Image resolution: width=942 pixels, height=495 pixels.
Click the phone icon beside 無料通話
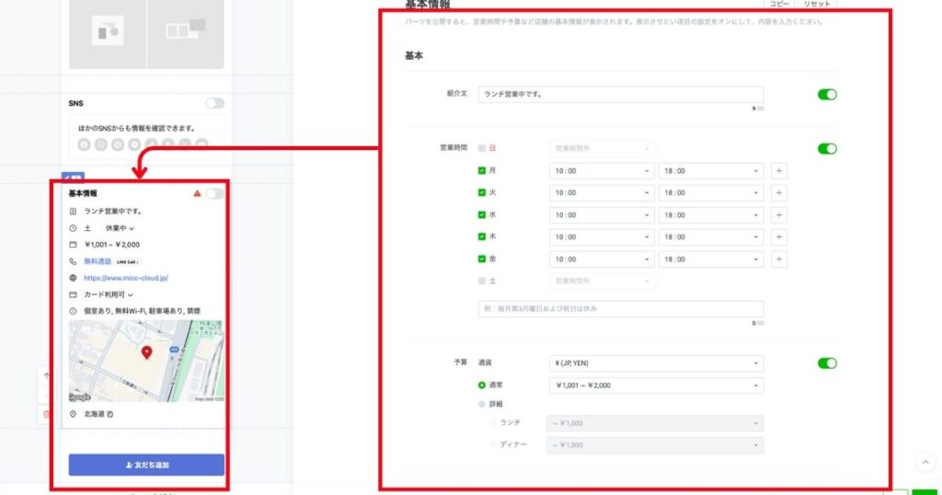click(73, 262)
